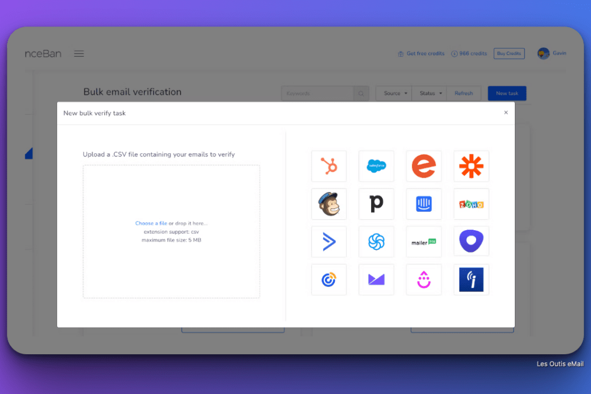591x394 pixels.
Task: Open the Status dropdown filter
Action: coord(429,93)
